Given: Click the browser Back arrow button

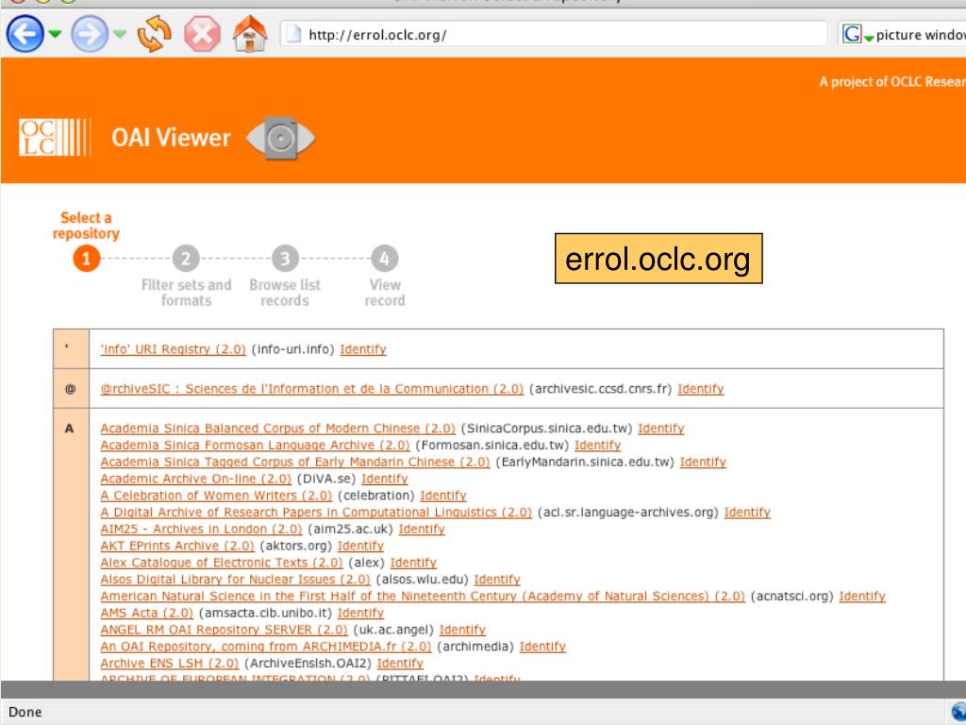Looking at the screenshot, I should click(25, 33).
